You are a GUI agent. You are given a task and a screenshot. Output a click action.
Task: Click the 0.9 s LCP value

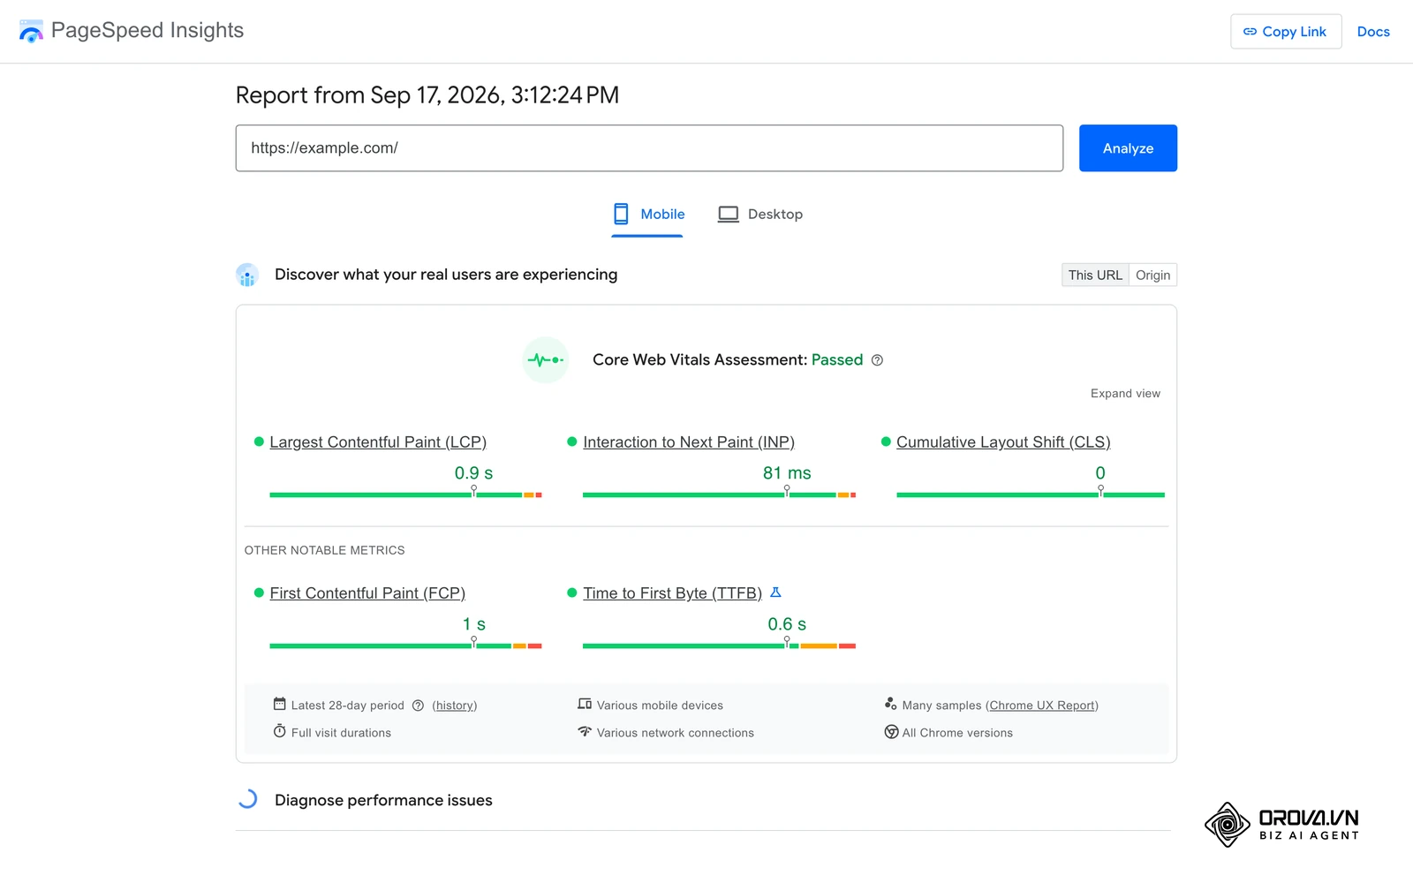[474, 473]
